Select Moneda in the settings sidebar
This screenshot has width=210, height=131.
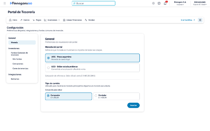tap(22, 43)
